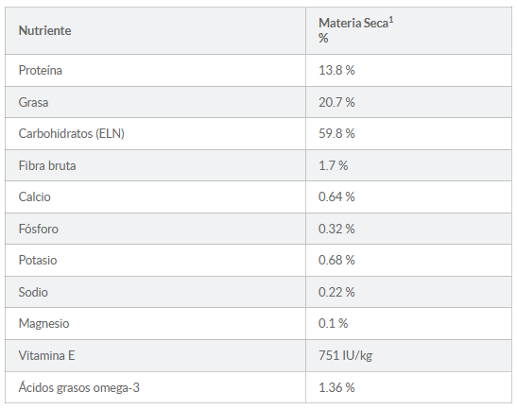
Task: Click the Materia Seca column header
Action: [x=356, y=30]
